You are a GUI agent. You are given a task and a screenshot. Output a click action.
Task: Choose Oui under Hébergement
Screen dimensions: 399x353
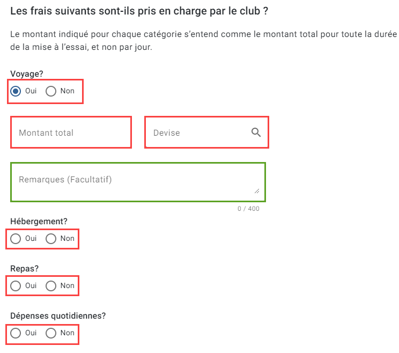coord(16,239)
